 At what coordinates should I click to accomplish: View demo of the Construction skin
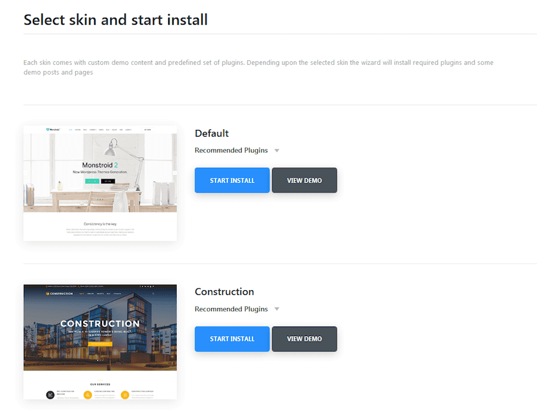coord(304,339)
